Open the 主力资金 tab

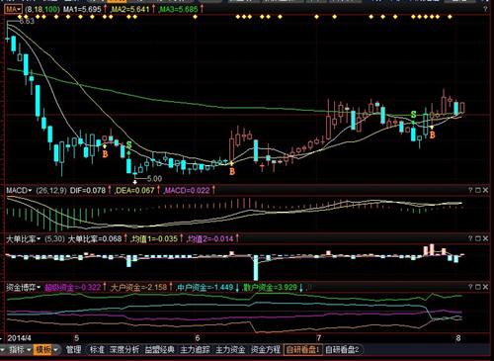[x=230, y=349]
